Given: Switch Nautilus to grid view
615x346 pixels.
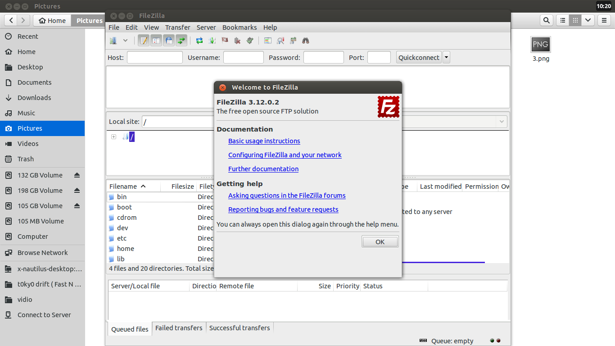Looking at the screenshot, I should tap(575, 20).
